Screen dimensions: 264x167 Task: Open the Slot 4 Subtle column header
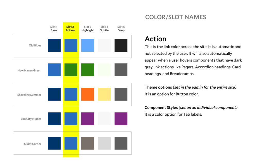(104, 29)
